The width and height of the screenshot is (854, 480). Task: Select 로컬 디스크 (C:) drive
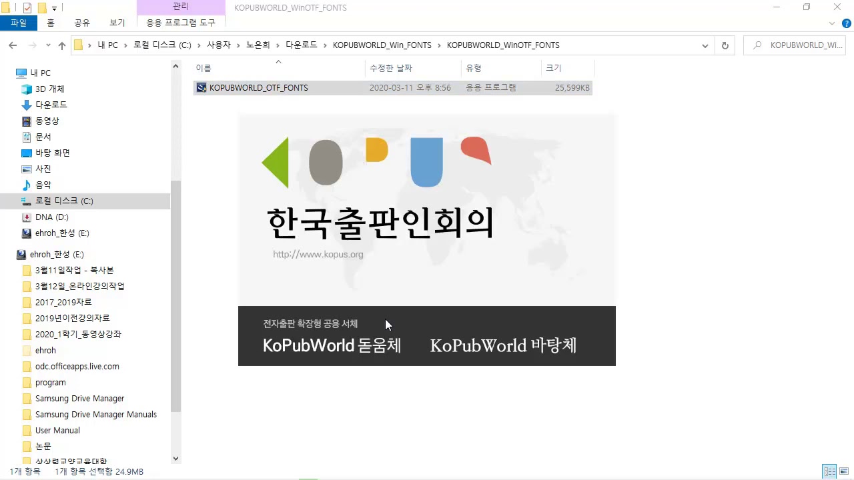85,201
